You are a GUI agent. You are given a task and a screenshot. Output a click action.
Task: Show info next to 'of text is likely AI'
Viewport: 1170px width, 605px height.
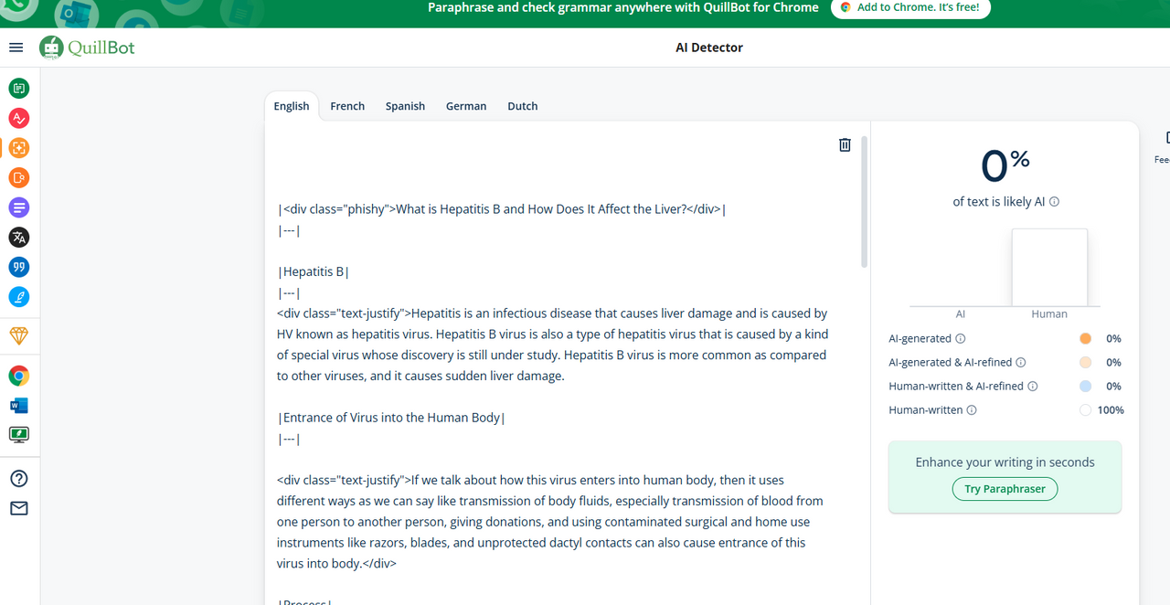tap(1054, 202)
